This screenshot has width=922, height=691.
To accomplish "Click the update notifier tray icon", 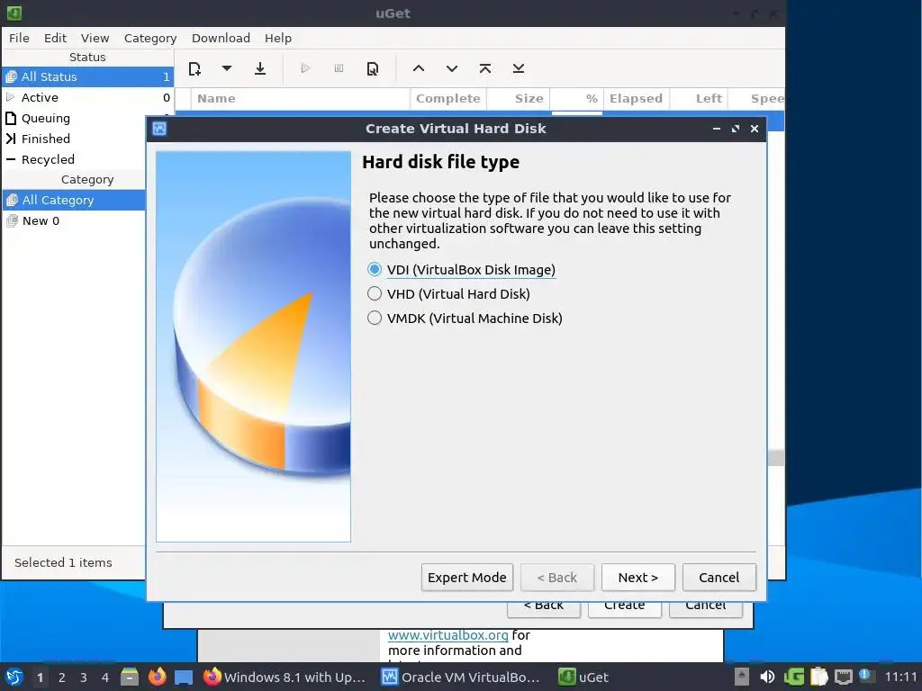I will (865, 675).
